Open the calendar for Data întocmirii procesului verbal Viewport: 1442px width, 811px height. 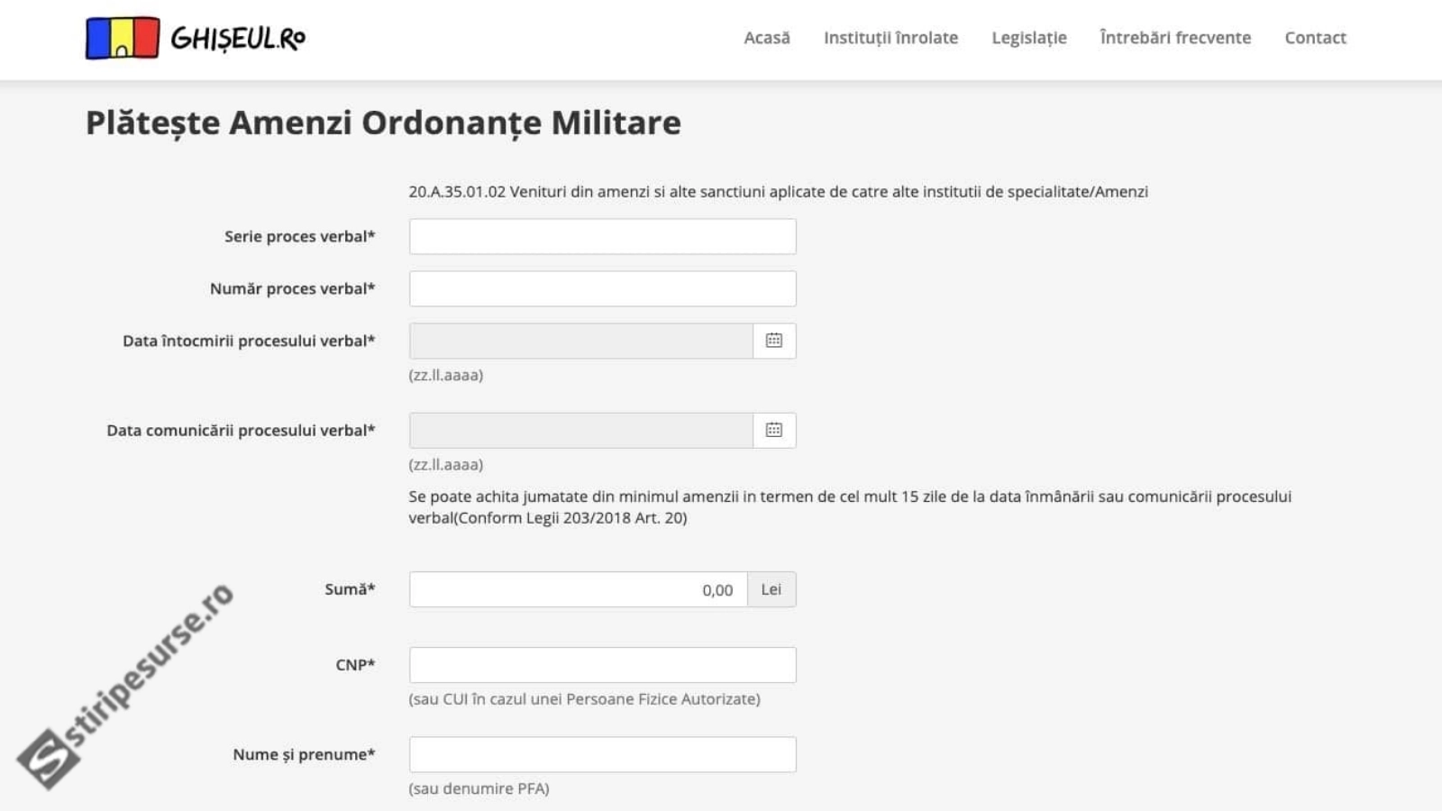pyautogui.click(x=774, y=341)
